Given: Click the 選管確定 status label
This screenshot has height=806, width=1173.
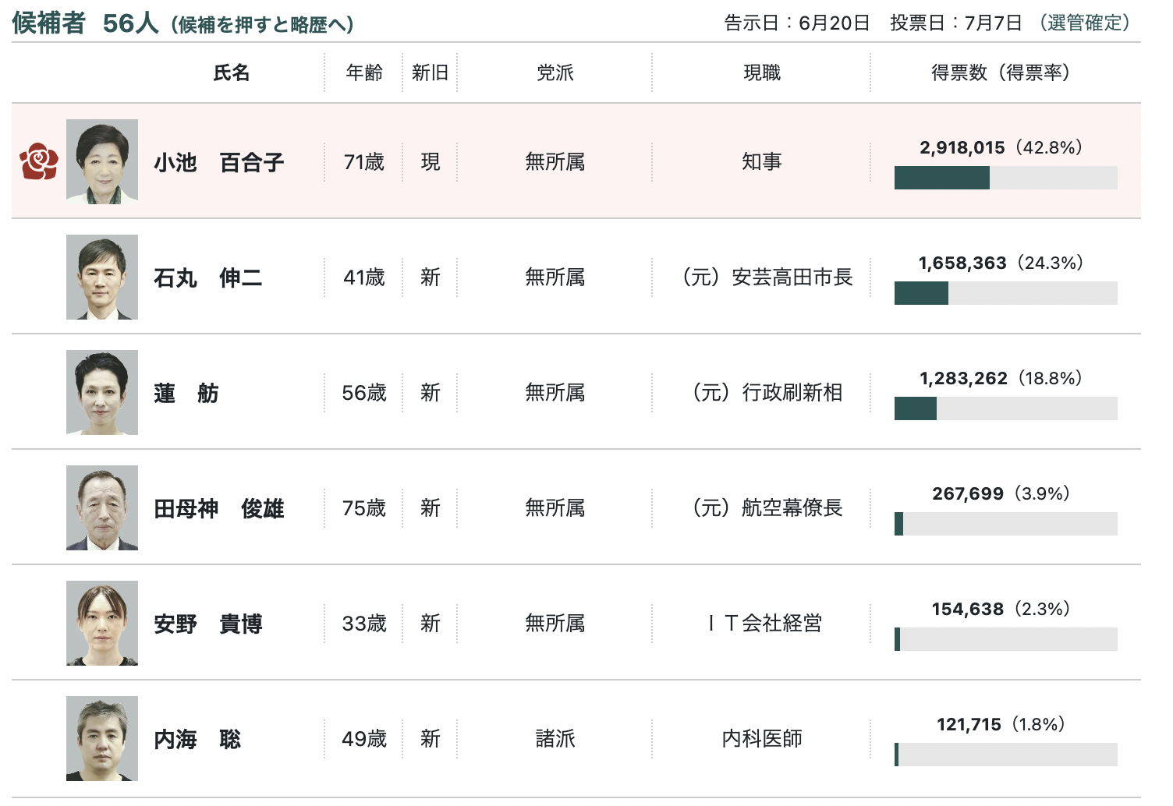Looking at the screenshot, I should click(x=1084, y=23).
